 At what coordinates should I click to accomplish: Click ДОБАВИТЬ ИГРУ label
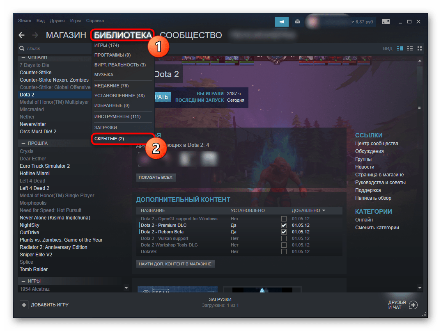pos(50,305)
